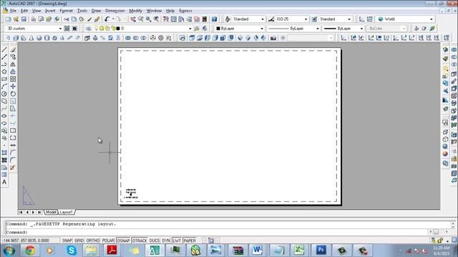Open the ByLayer color dropdown

[262, 29]
